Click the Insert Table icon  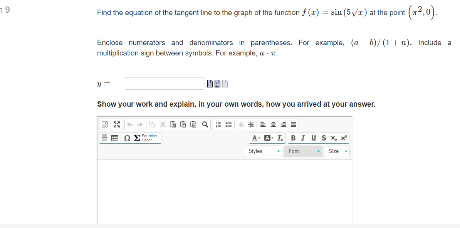pyautogui.click(x=114, y=137)
